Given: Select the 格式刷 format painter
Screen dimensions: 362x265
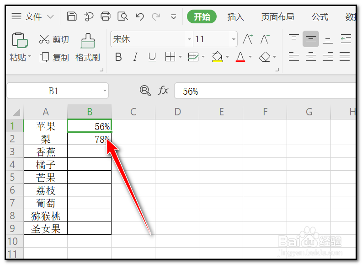Looking at the screenshot, I should [88, 48].
